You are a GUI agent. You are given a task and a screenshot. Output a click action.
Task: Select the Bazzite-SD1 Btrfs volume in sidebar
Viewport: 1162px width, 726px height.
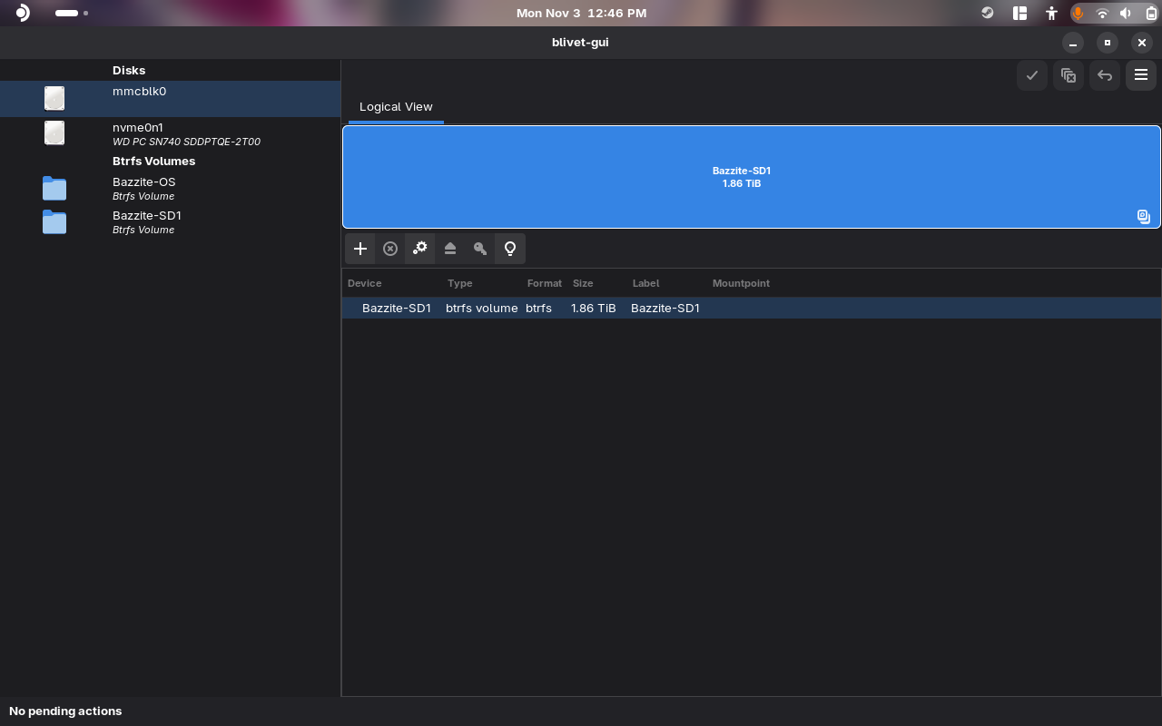(170, 222)
